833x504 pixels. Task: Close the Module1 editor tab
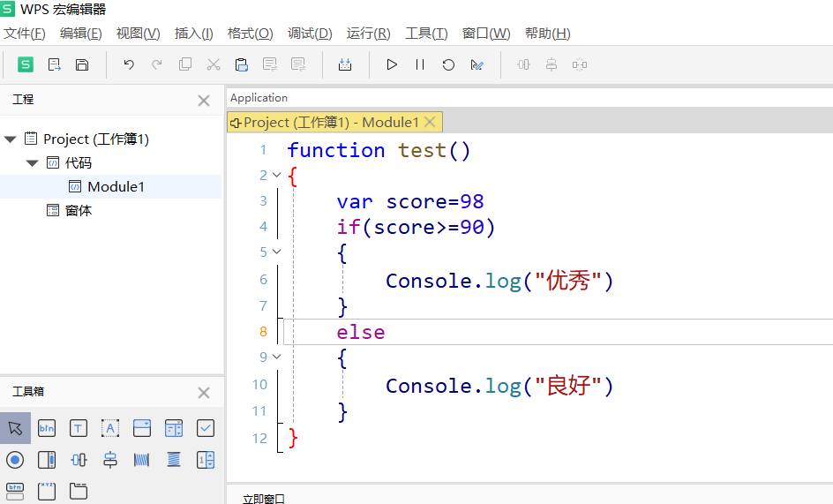(x=431, y=123)
